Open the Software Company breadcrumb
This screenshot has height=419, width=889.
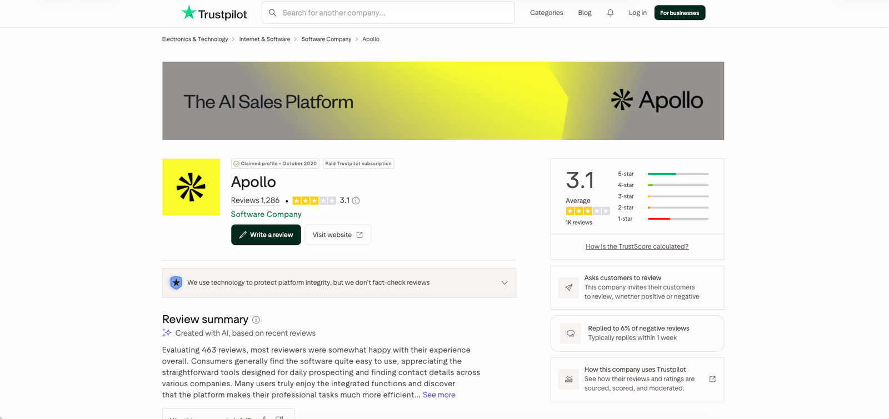click(326, 39)
